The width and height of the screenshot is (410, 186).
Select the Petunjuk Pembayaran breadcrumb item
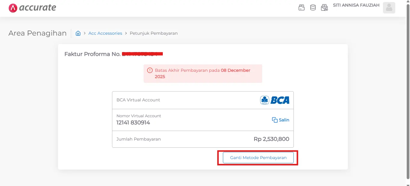(x=153, y=33)
